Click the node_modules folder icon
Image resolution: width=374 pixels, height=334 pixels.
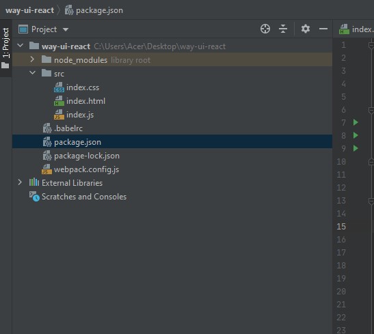click(x=46, y=59)
